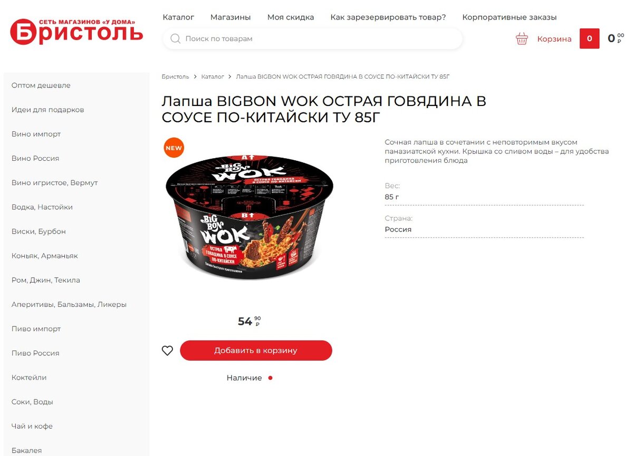Select Бристоль in the breadcrumb

(175, 77)
